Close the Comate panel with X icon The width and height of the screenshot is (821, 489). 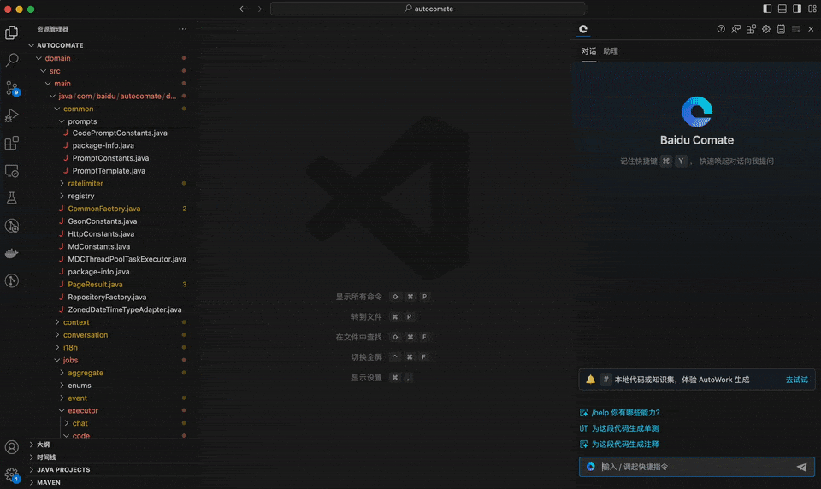pos(811,29)
